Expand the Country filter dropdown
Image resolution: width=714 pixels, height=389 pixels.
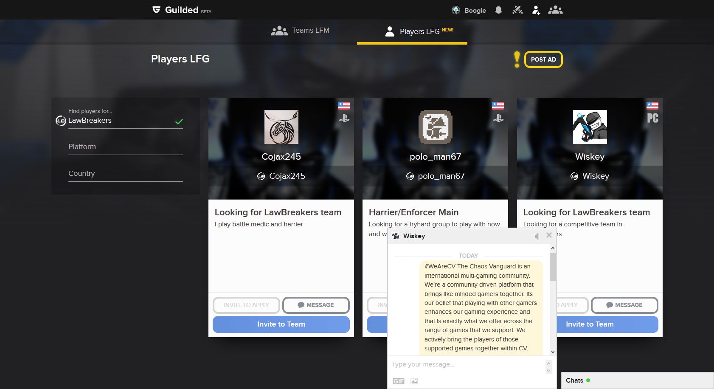tap(126, 174)
